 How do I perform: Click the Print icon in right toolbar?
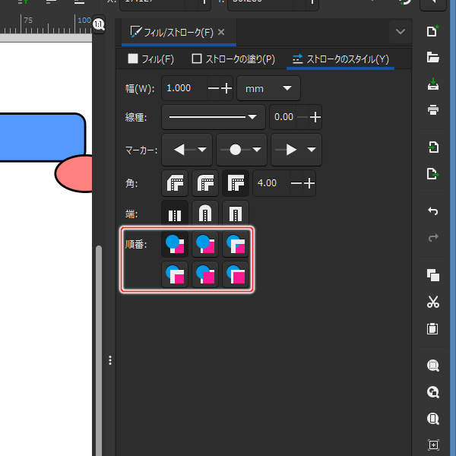[433, 109]
